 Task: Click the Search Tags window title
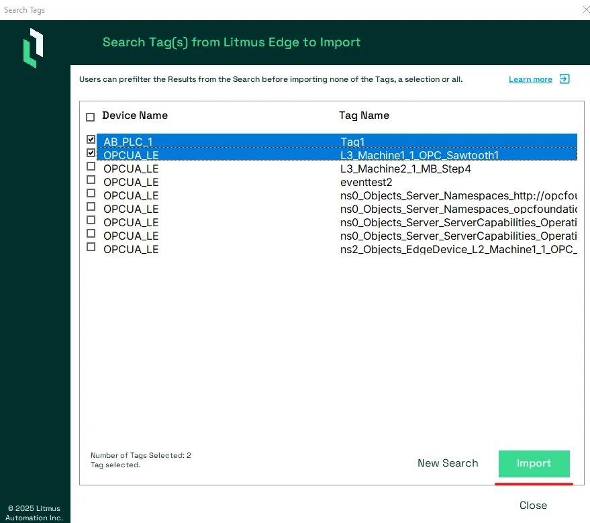point(24,10)
